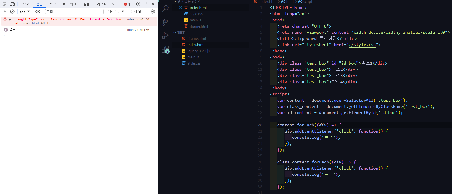
Task: Click the getElementsByClassName text on line 17
Action: 376,106
